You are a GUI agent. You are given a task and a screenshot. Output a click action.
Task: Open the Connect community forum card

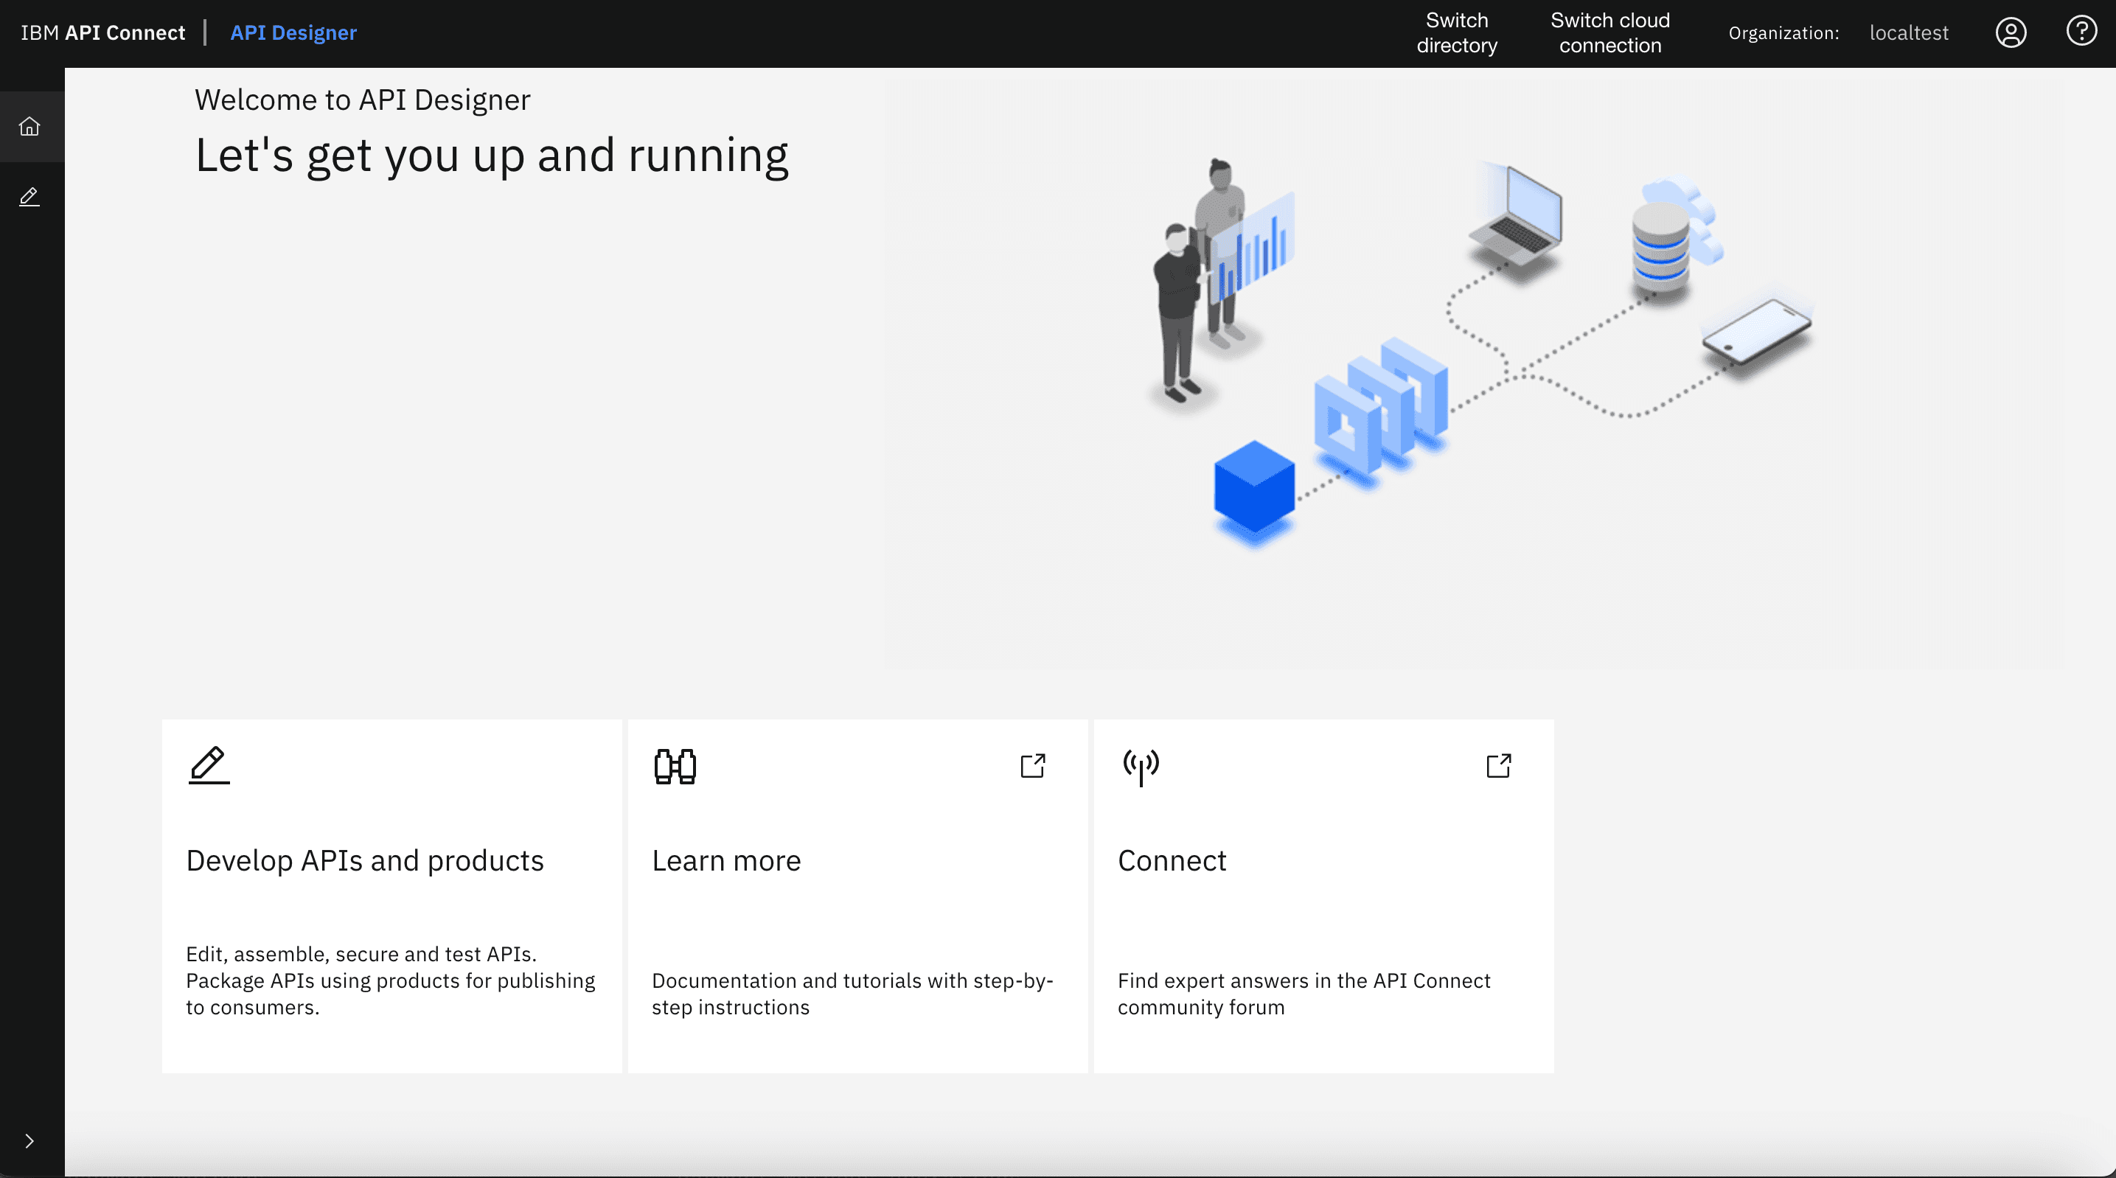pos(1323,896)
